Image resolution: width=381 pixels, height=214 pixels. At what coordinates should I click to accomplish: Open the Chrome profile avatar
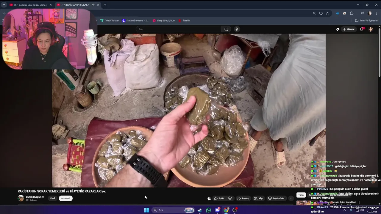(370, 13)
